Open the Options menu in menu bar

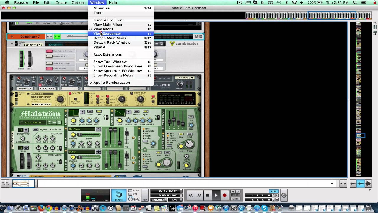pos(79,3)
